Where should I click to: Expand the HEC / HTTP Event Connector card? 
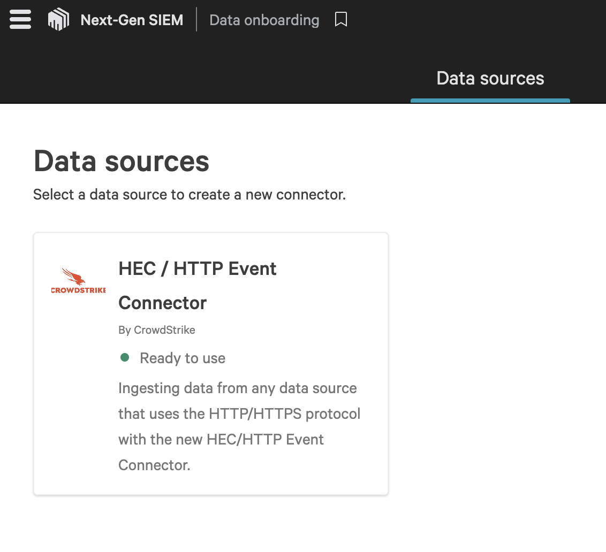(211, 363)
